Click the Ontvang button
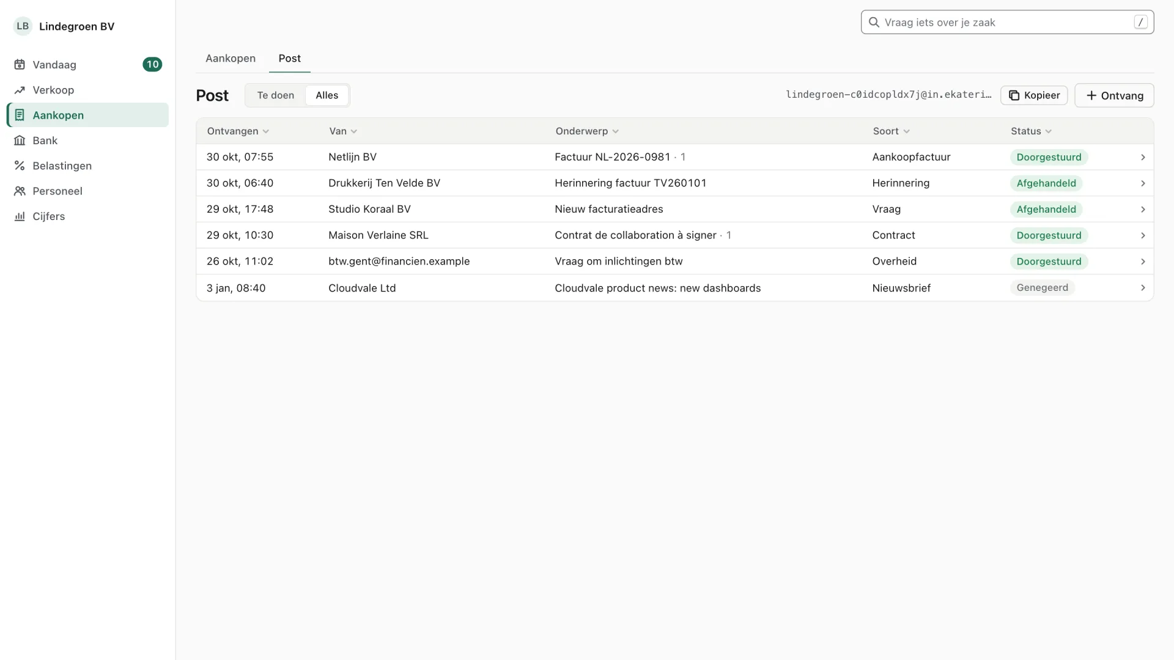This screenshot has width=1174, height=660. click(x=1114, y=95)
